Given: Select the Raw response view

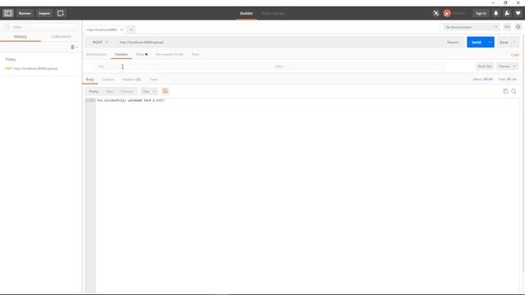Looking at the screenshot, I should pos(109,91).
